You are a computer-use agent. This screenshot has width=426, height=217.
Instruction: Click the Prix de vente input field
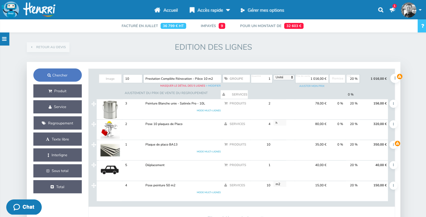point(312,79)
